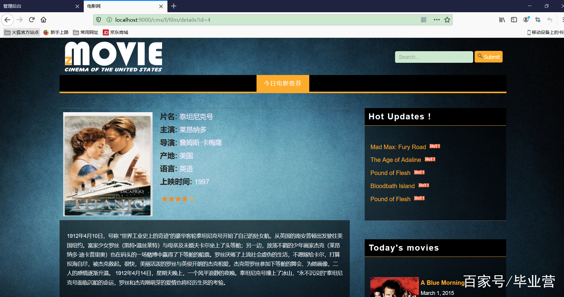
Task: Click the star rating row
Action: click(x=178, y=199)
